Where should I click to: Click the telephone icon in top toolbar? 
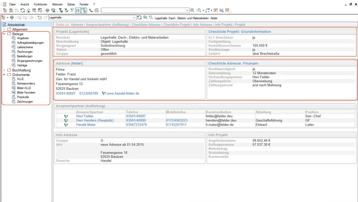click(91, 10)
